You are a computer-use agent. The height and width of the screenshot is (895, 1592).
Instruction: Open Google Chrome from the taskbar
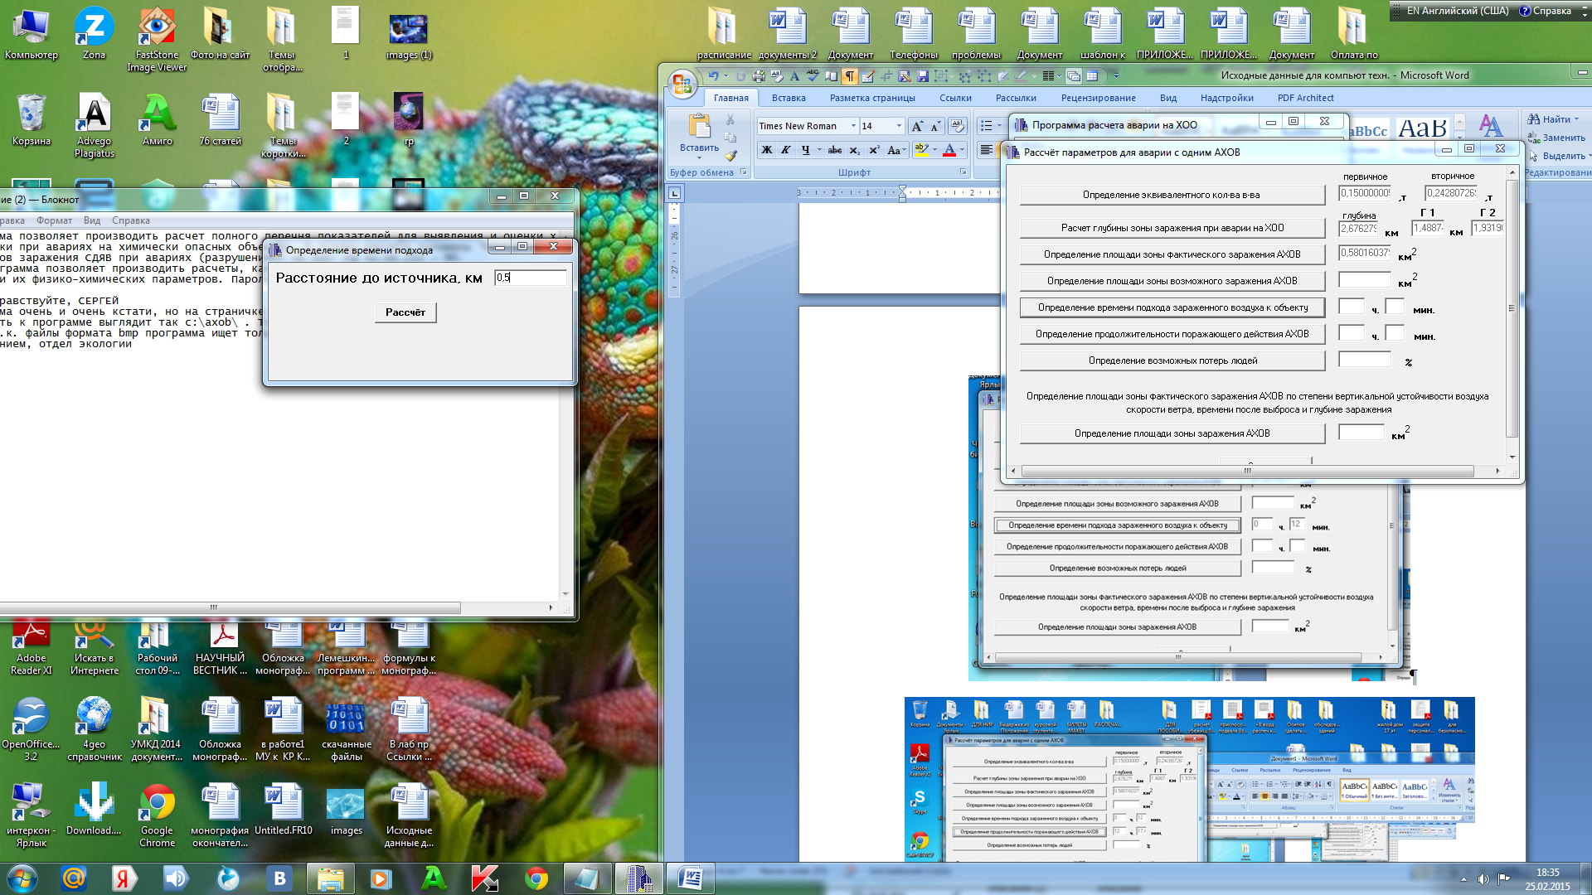point(536,878)
